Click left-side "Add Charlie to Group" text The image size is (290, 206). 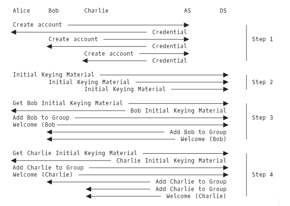point(48,168)
